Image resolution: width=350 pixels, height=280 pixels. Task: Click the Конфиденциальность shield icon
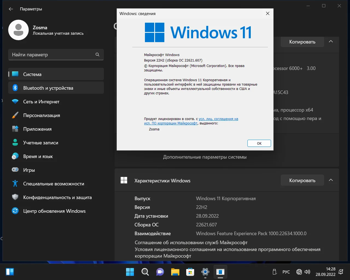click(x=15, y=197)
